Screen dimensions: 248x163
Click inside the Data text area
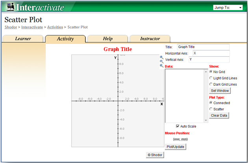coord(185,96)
